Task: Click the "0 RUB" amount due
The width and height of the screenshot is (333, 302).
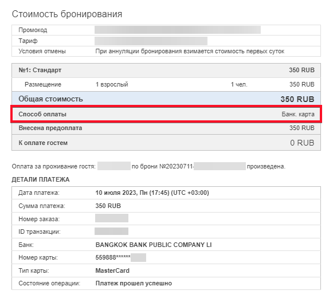Action: coord(302,143)
